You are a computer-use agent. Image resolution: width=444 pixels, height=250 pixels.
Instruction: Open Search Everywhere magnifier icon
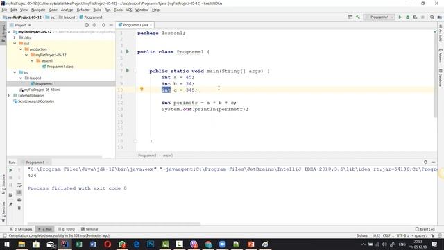[432, 17]
